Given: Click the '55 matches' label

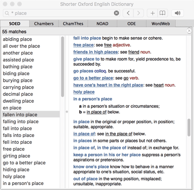Looking at the screenshot, I should pos(14,32).
